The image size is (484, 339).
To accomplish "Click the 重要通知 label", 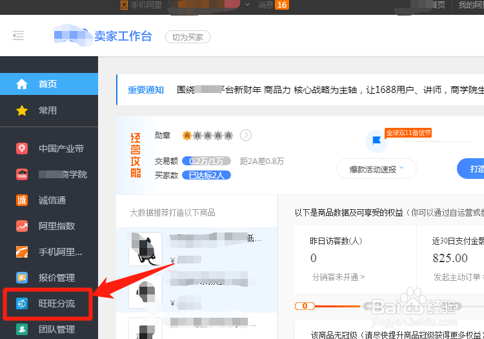I will point(146,90).
